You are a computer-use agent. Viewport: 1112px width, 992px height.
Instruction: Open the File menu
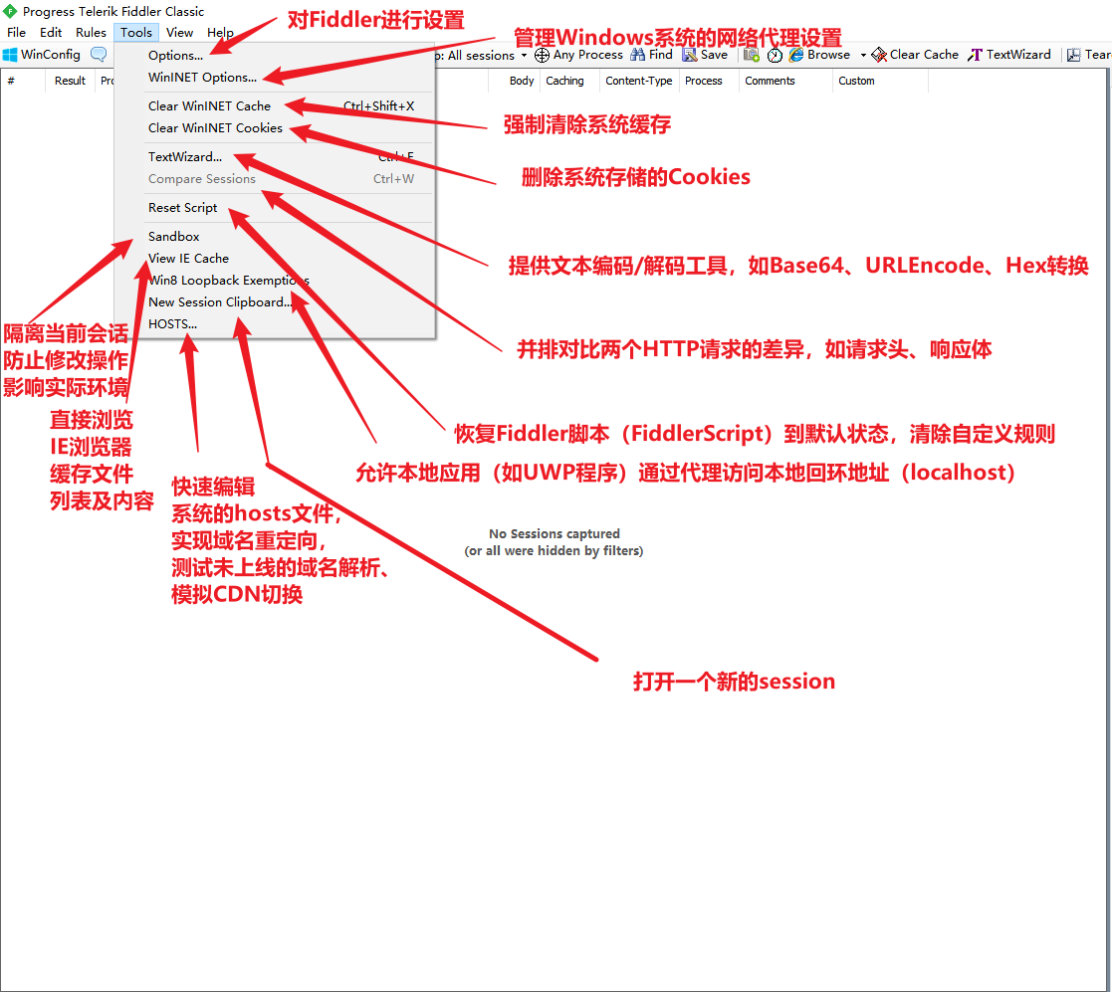click(x=16, y=33)
